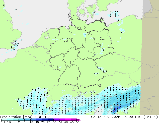The width and height of the screenshot is (159, 123).
Task: Click the legend label '20'
Action: coord(43,122)
